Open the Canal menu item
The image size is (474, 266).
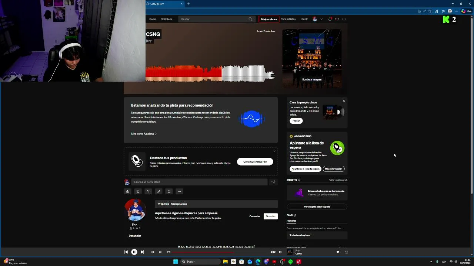153,19
